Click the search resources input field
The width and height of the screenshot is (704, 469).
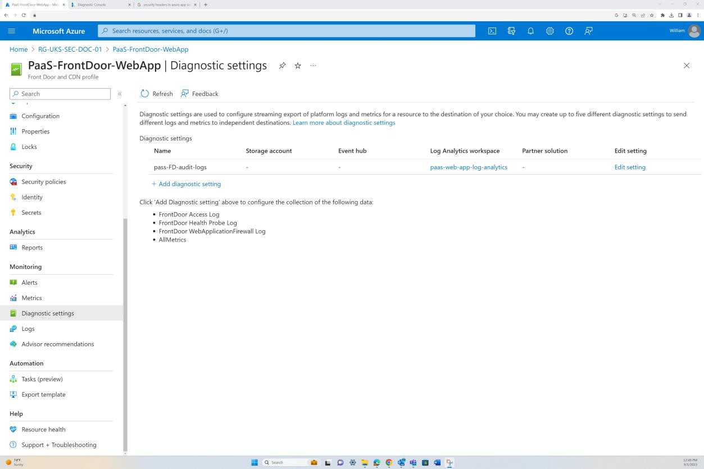click(285, 31)
